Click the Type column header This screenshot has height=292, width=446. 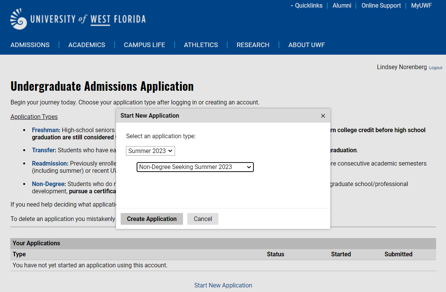[x=19, y=254]
